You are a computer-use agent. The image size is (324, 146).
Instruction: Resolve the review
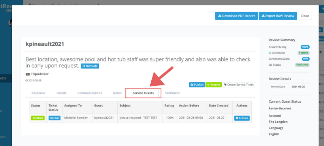coord(214,85)
